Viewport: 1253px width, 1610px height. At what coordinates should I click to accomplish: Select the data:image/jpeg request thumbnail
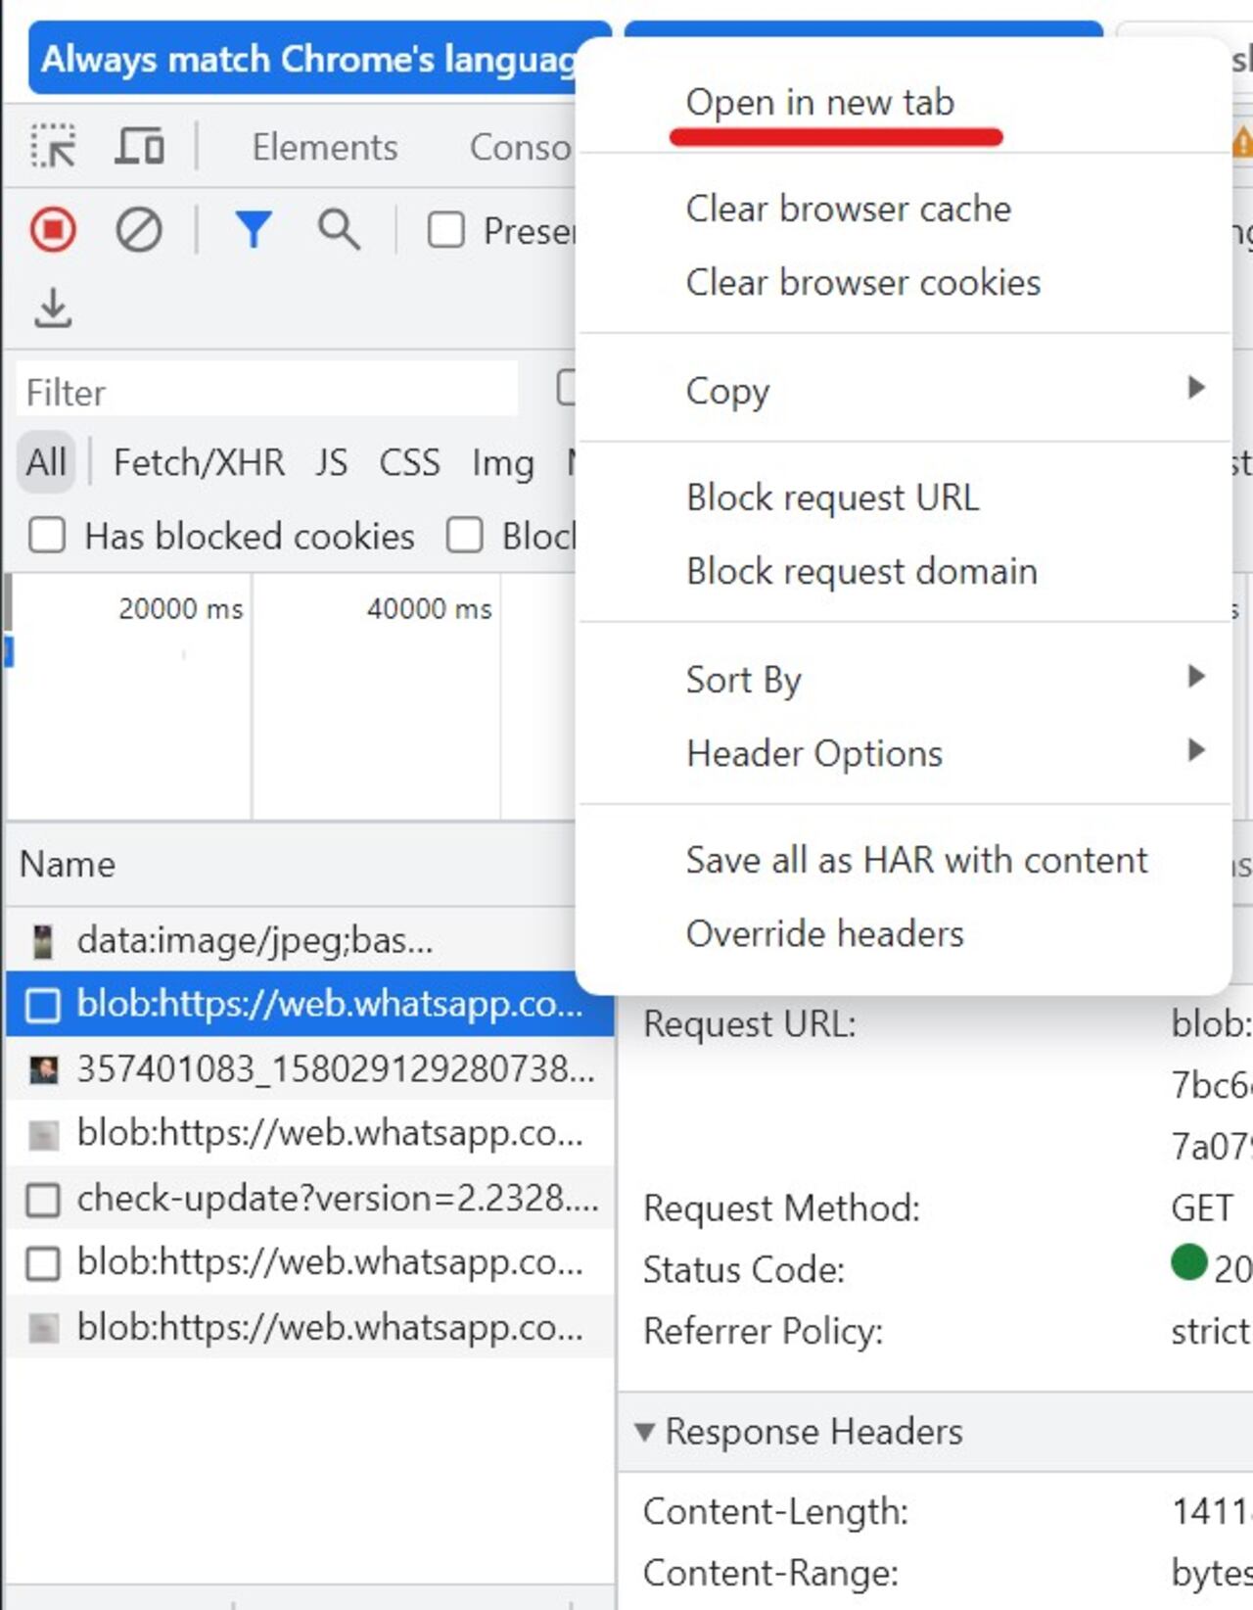tap(43, 941)
